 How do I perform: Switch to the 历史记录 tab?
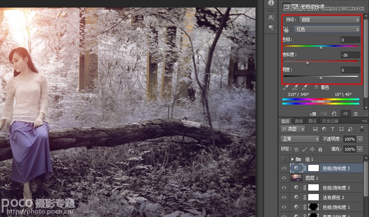pyautogui.click(x=330, y=121)
